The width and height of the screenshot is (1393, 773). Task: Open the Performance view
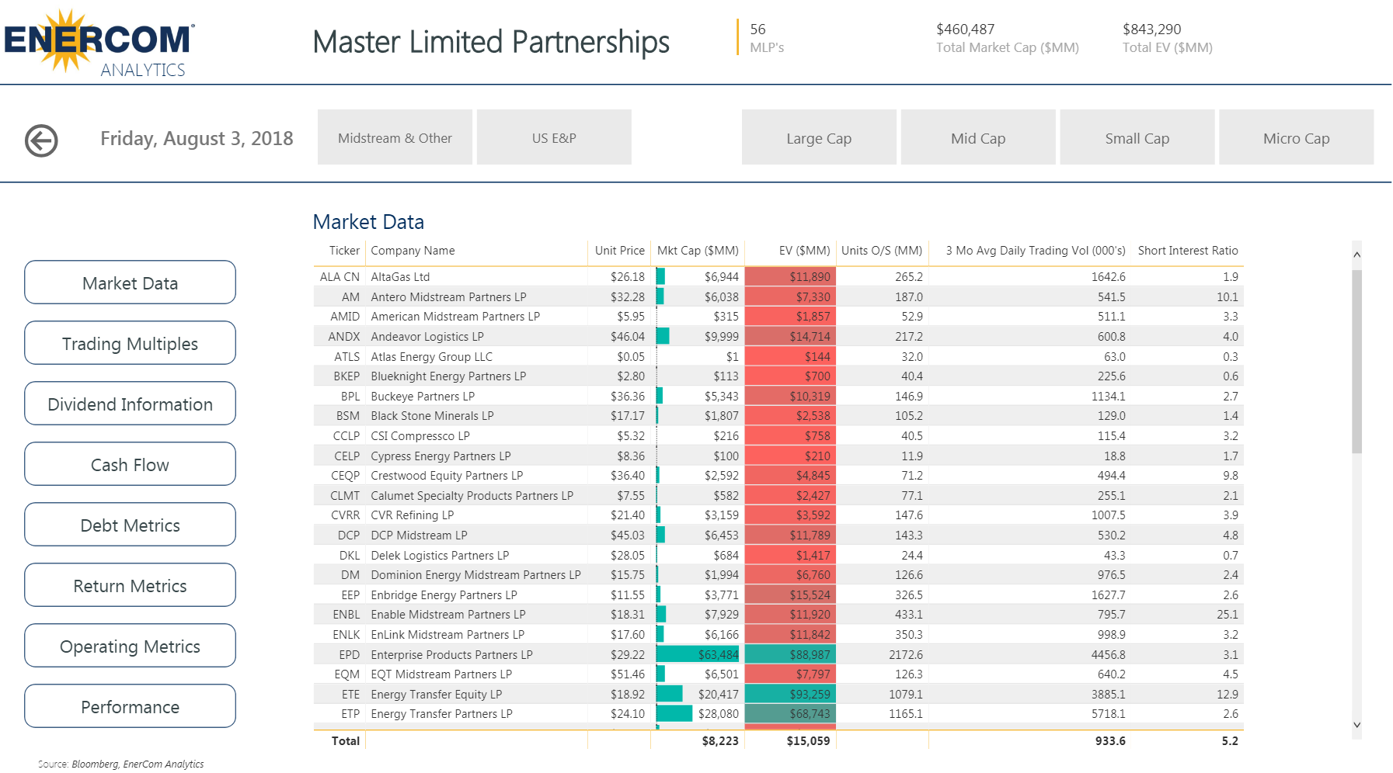[x=130, y=706]
